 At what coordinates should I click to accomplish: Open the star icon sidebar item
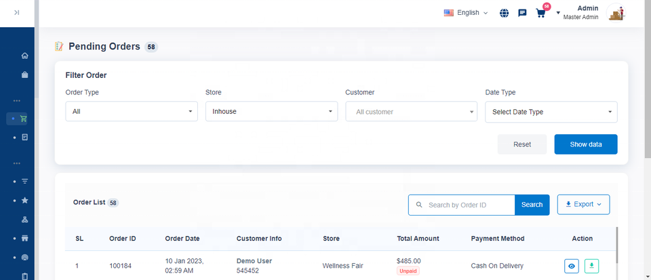click(x=25, y=201)
